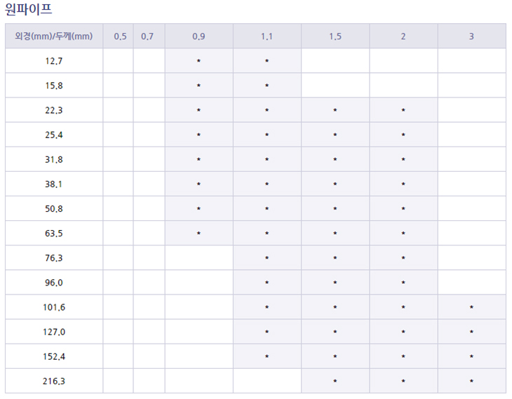Select the 3 thickness column header
Viewport: 512px width, 399px height.
point(471,36)
